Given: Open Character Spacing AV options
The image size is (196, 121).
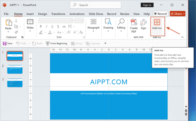Looking at the screenshot, I should click(x=70, y=26).
